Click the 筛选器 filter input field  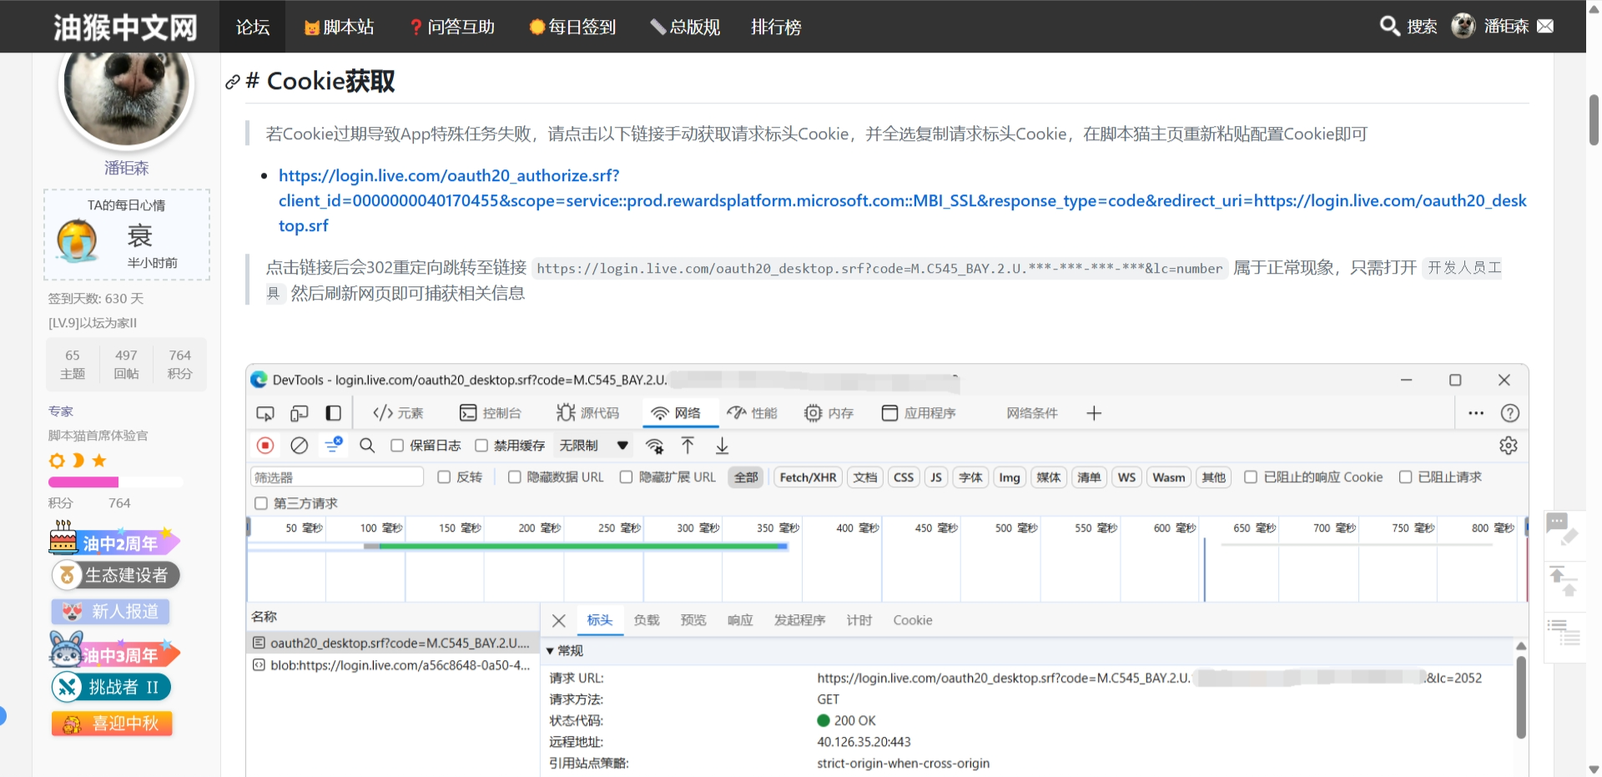click(337, 477)
